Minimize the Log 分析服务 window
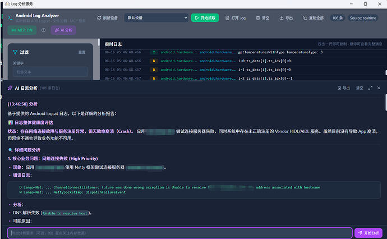 pos(351,4)
